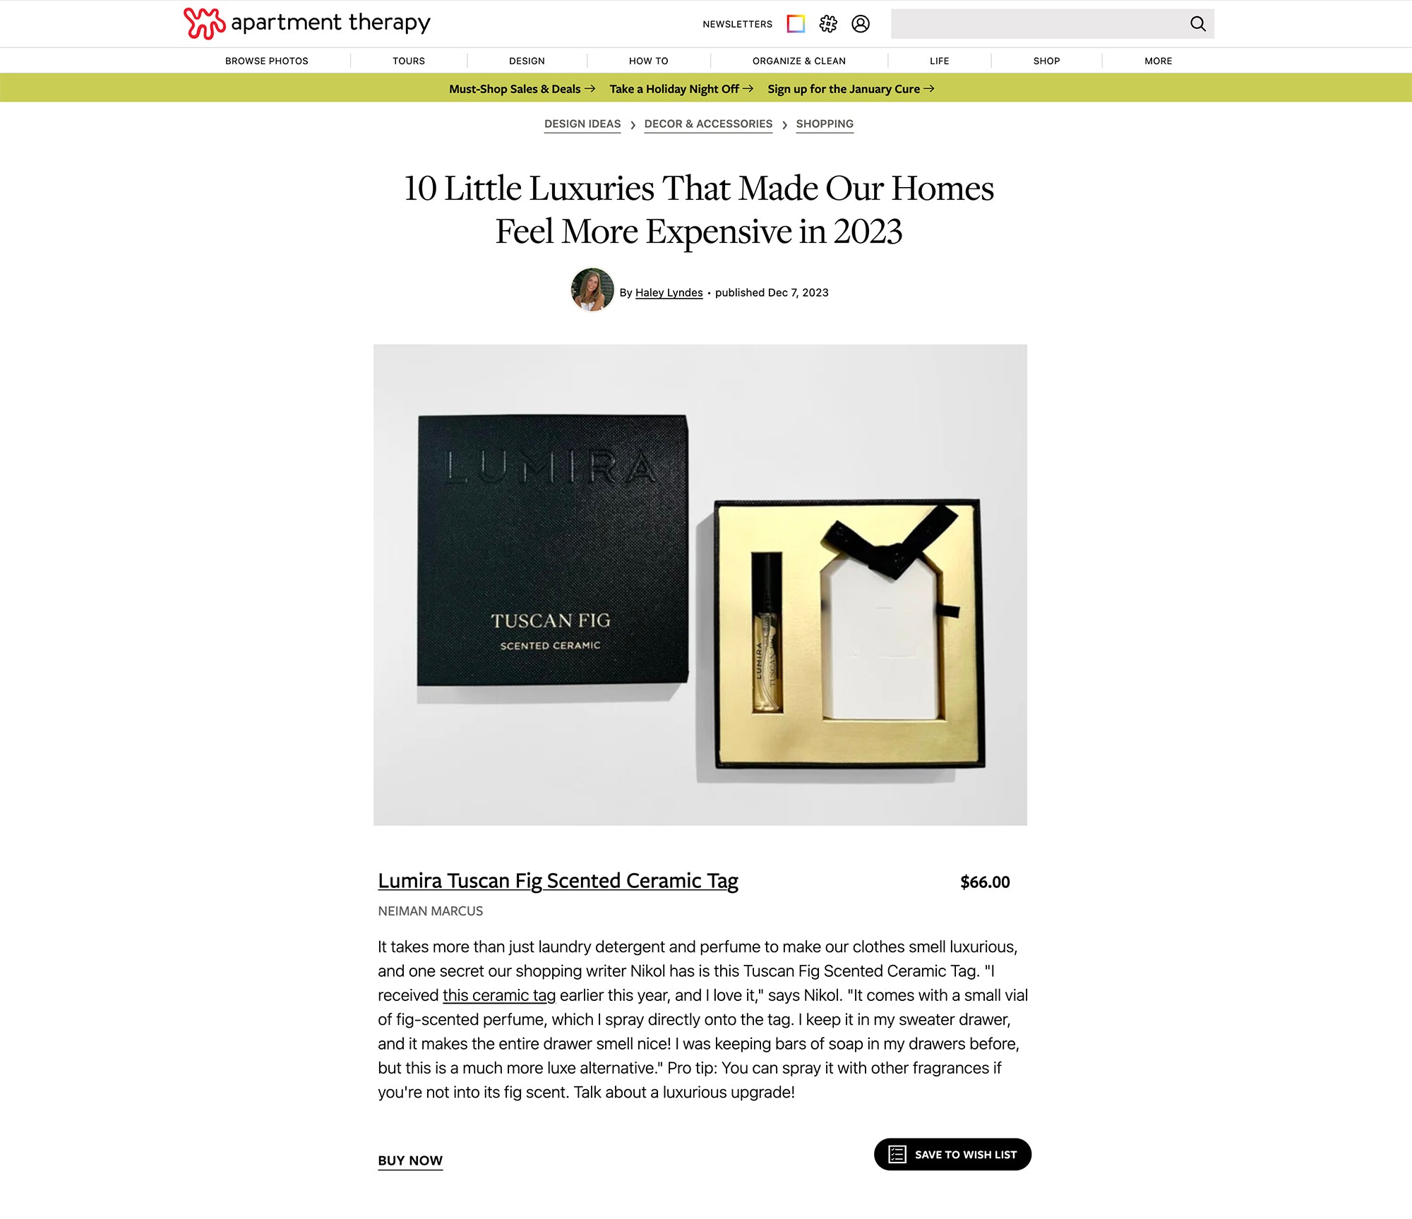Viewport: 1412px width, 1219px height.
Task: Click the Haley Lyndes author profile link
Action: (669, 292)
